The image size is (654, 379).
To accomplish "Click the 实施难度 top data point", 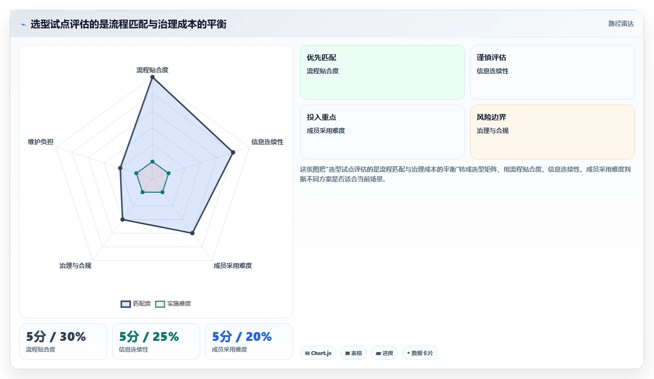I will pyautogui.click(x=152, y=161).
